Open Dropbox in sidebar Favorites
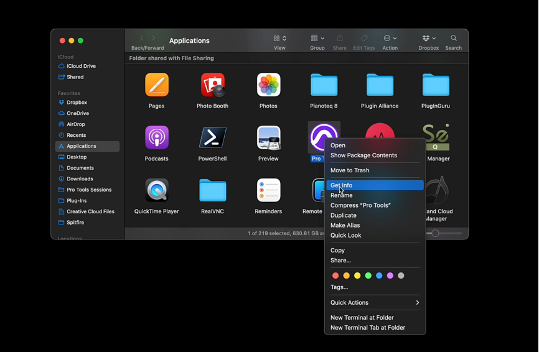Screen dimensions: 539x352 (x=87, y=103)
